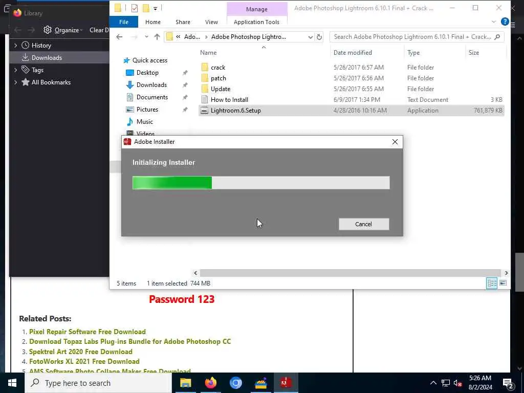Viewport: 524px width, 393px height.
Task: Open Chromium browser from the taskbar
Action: point(235,383)
